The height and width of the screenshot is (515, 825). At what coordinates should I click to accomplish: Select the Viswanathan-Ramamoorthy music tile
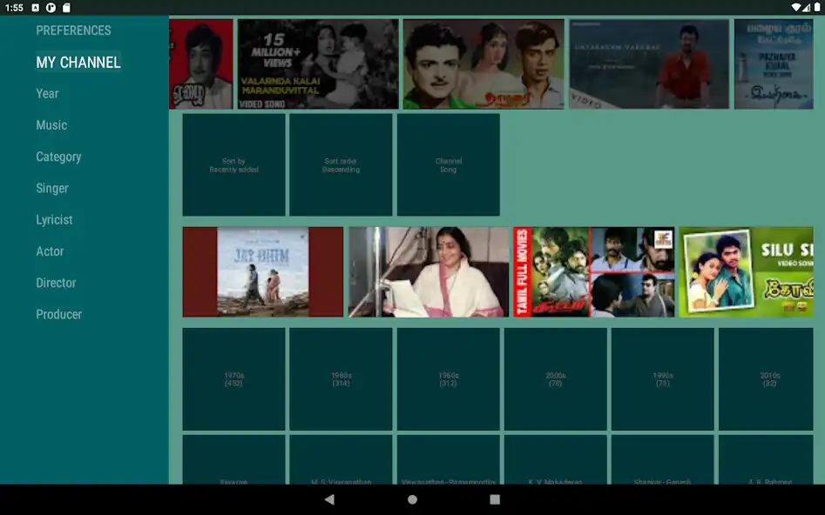pos(449,459)
